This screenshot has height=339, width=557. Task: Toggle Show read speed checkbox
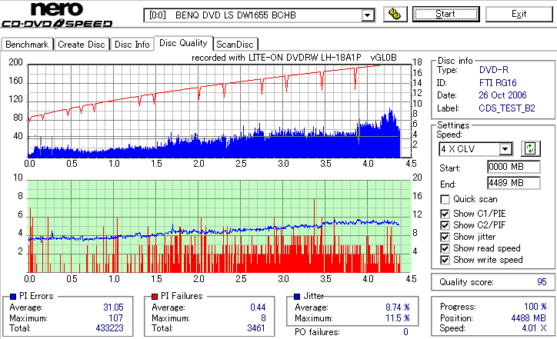[445, 248]
